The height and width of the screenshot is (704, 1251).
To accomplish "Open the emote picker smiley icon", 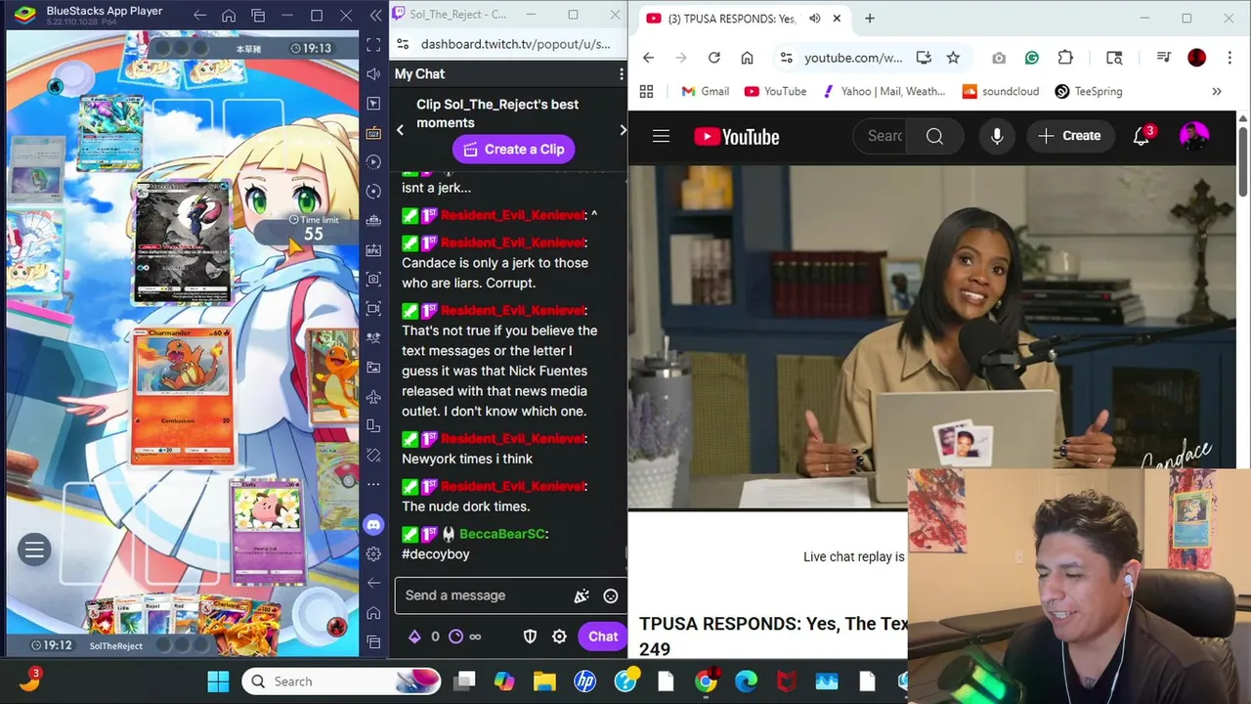I will pos(611,595).
